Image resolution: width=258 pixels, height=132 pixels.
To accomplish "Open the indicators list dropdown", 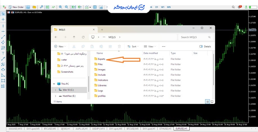I will click(x=88, y=7).
